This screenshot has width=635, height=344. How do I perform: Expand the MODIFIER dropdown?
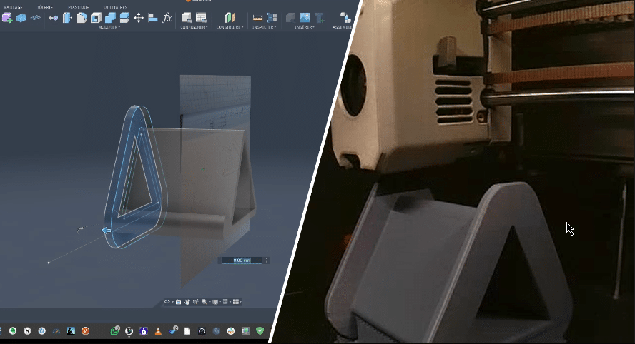tap(109, 27)
